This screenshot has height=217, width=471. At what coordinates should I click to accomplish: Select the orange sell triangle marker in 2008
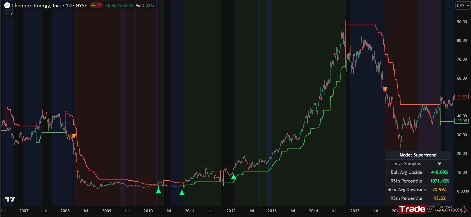pos(74,136)
